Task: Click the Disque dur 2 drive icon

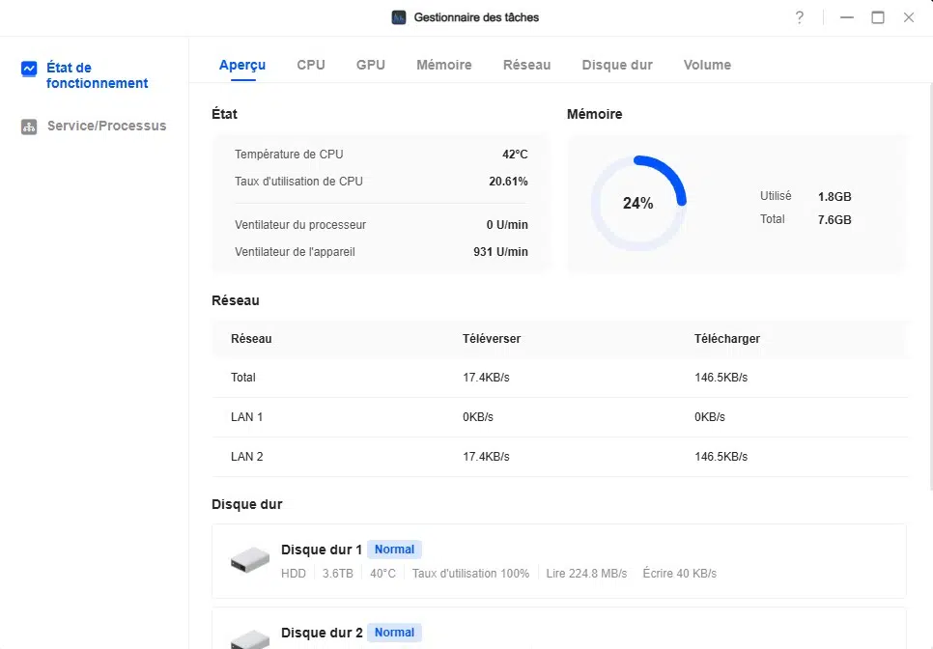Action: pos(250,638)
